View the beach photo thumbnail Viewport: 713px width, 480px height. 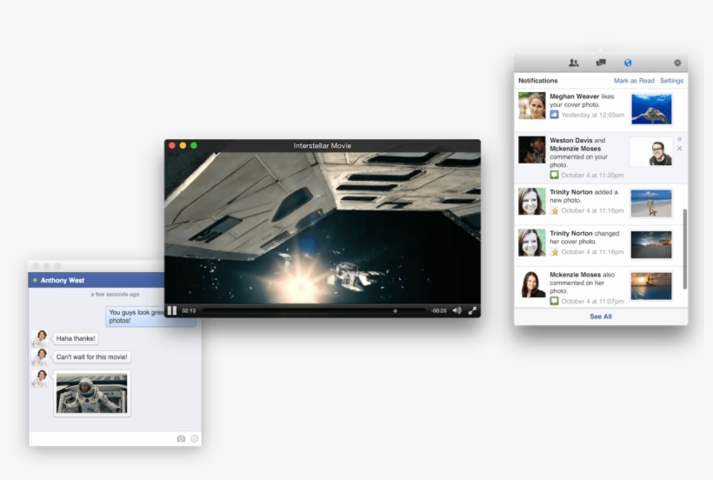tap(651, 203)
